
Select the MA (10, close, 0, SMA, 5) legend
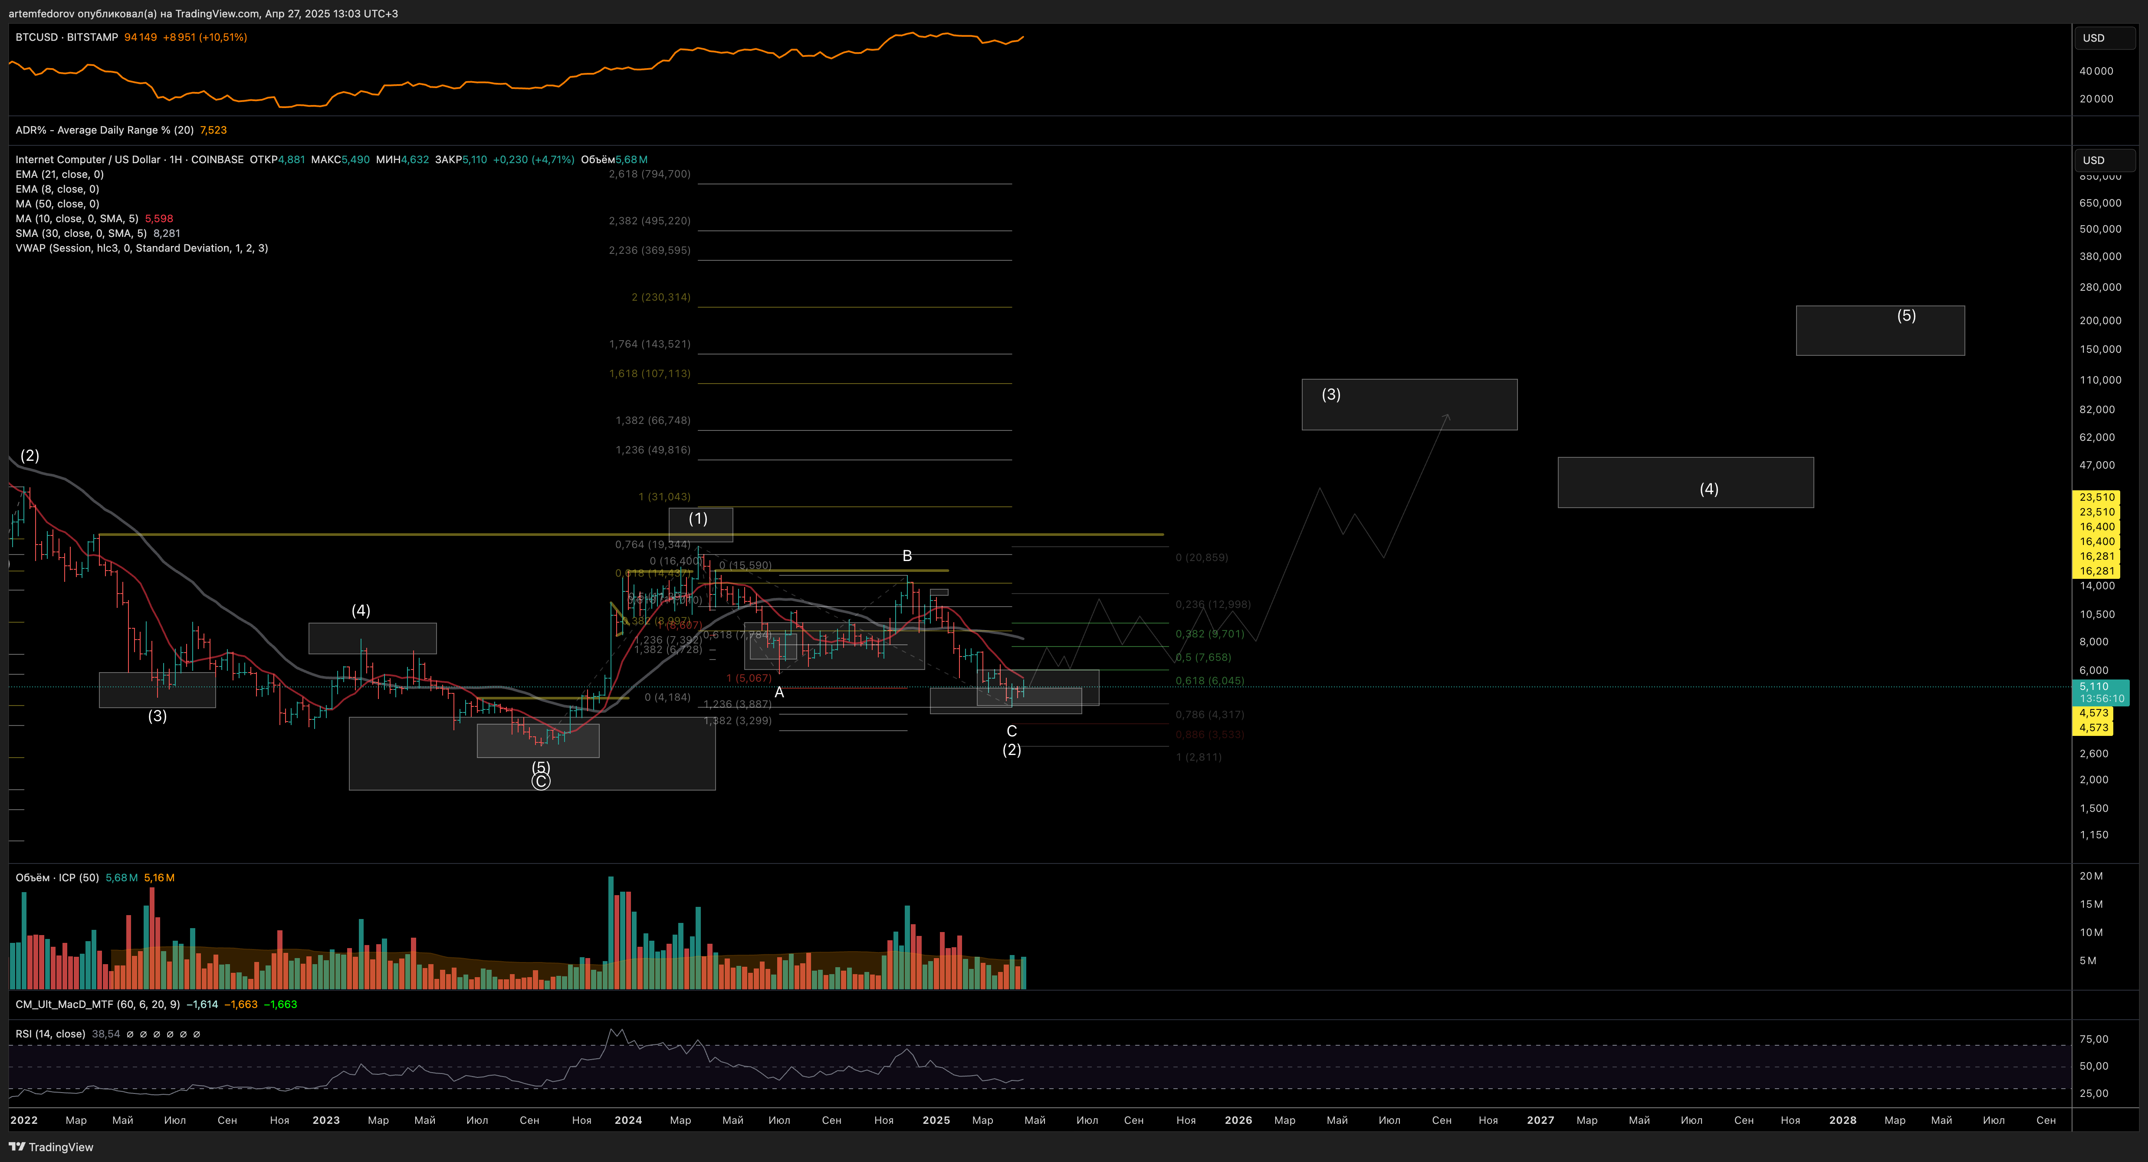[x=77, y=218]
